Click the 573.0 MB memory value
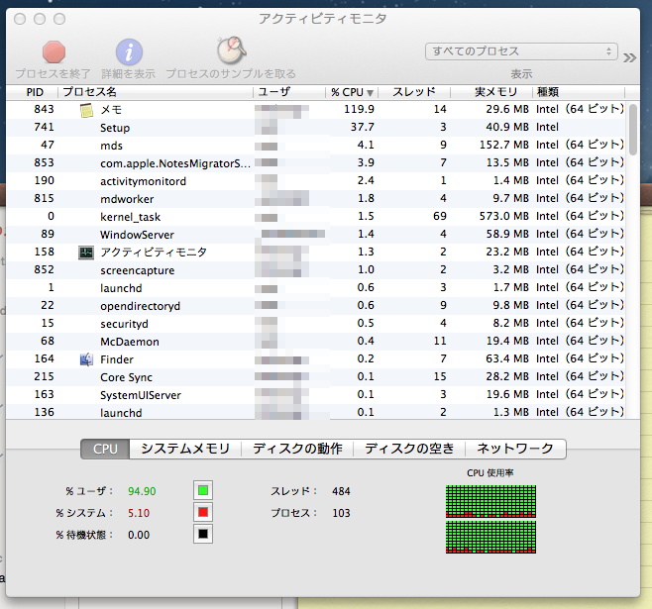This screenshot has height=609, width=652. pyautogui.click(x=504, y=217)
